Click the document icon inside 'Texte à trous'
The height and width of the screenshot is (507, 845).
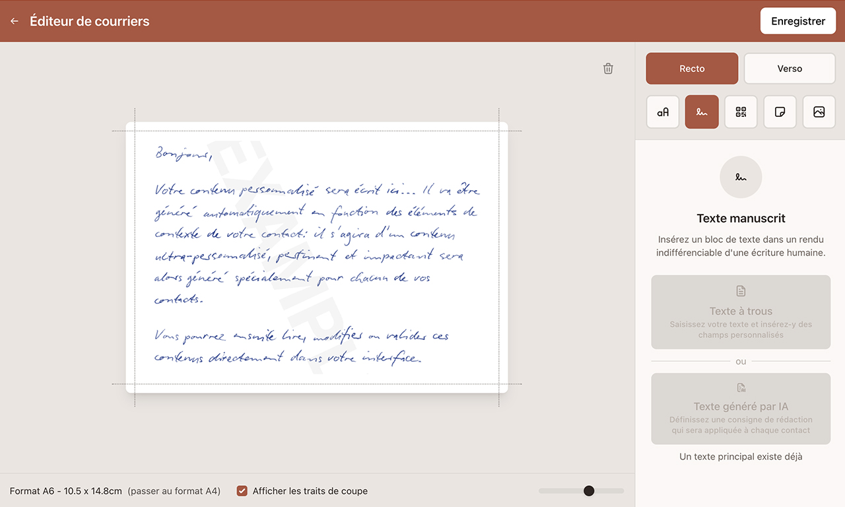740,290
